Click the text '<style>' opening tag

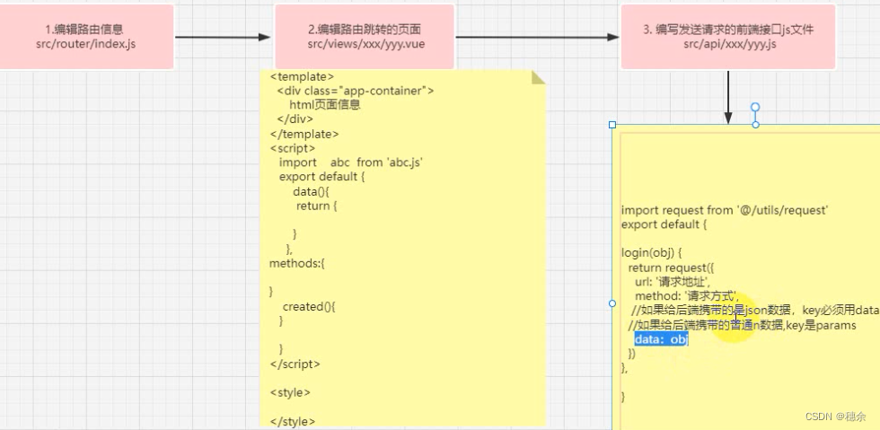click(x=290, y=392)
